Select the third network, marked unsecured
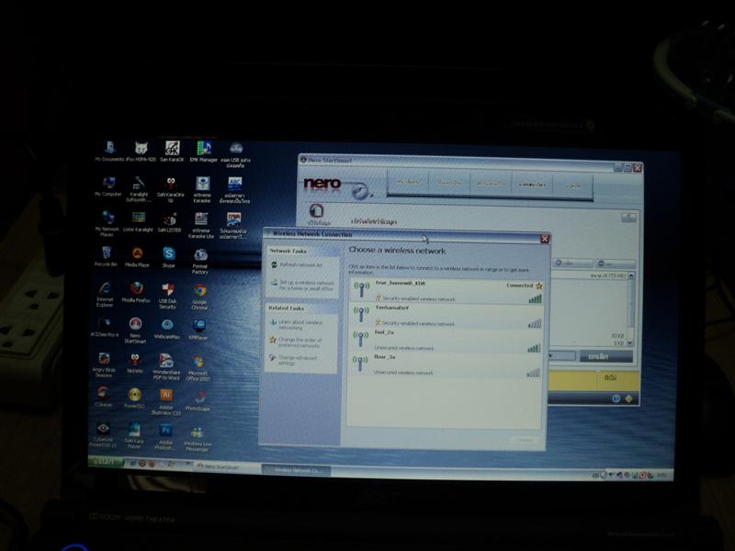 (x=446, y=340)
